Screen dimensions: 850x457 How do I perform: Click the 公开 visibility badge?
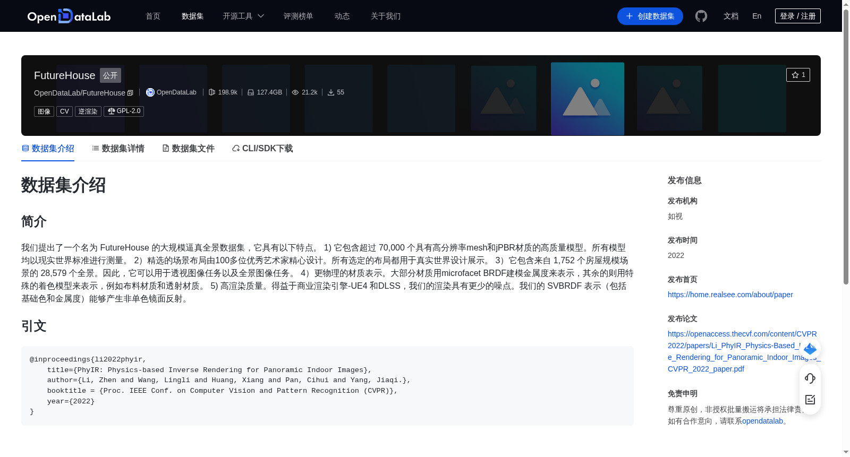[110, 75]
